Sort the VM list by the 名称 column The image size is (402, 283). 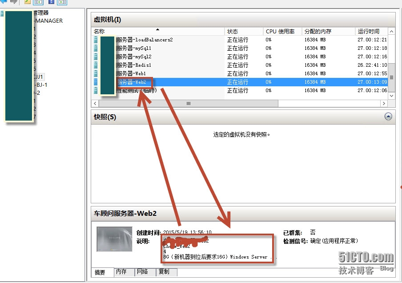pyautogui.click(x=158, y=31)
